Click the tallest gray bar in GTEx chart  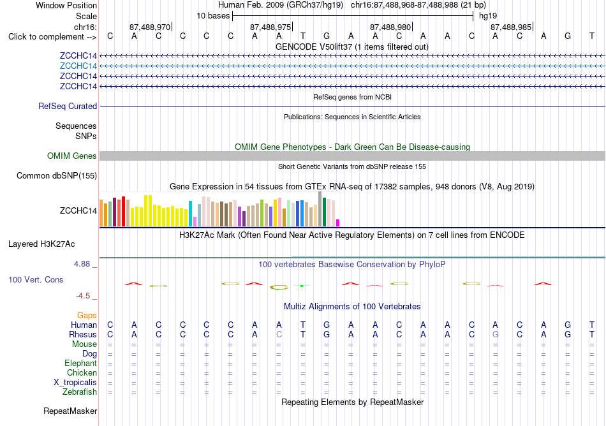click(x=320, y=209)
